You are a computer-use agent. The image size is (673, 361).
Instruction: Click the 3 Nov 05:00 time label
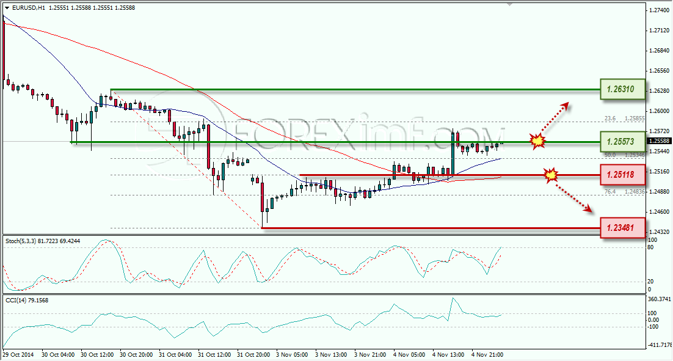[292, 354]
